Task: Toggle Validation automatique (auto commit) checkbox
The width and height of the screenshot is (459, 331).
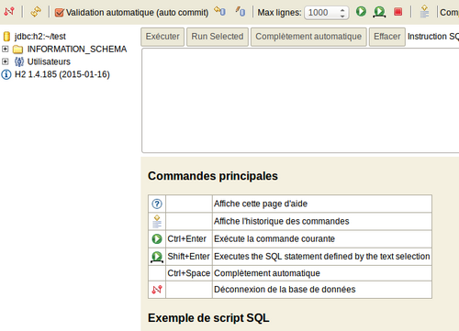Action: pyautogui.click(x=59, y=13)
